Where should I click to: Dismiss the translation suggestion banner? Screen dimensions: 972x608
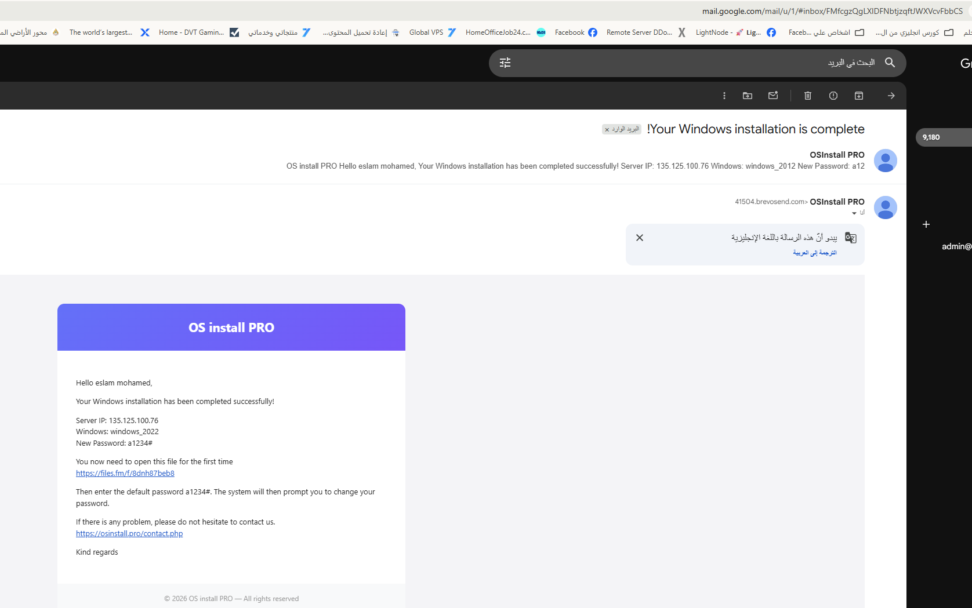(640, 238)
